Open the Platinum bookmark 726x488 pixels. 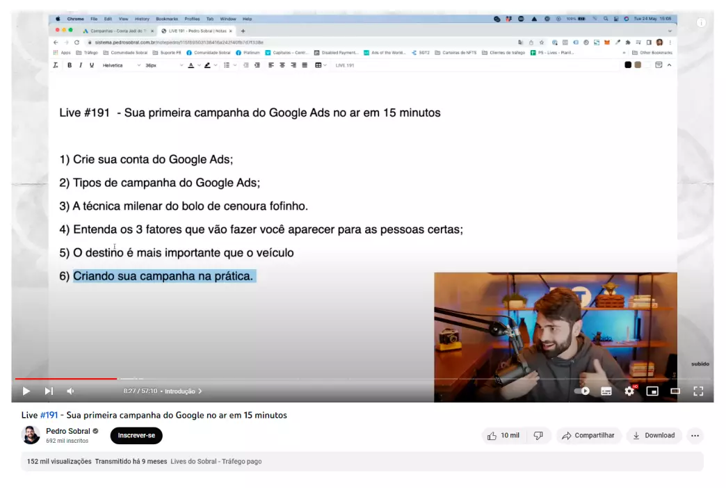[x=248, y=53]
